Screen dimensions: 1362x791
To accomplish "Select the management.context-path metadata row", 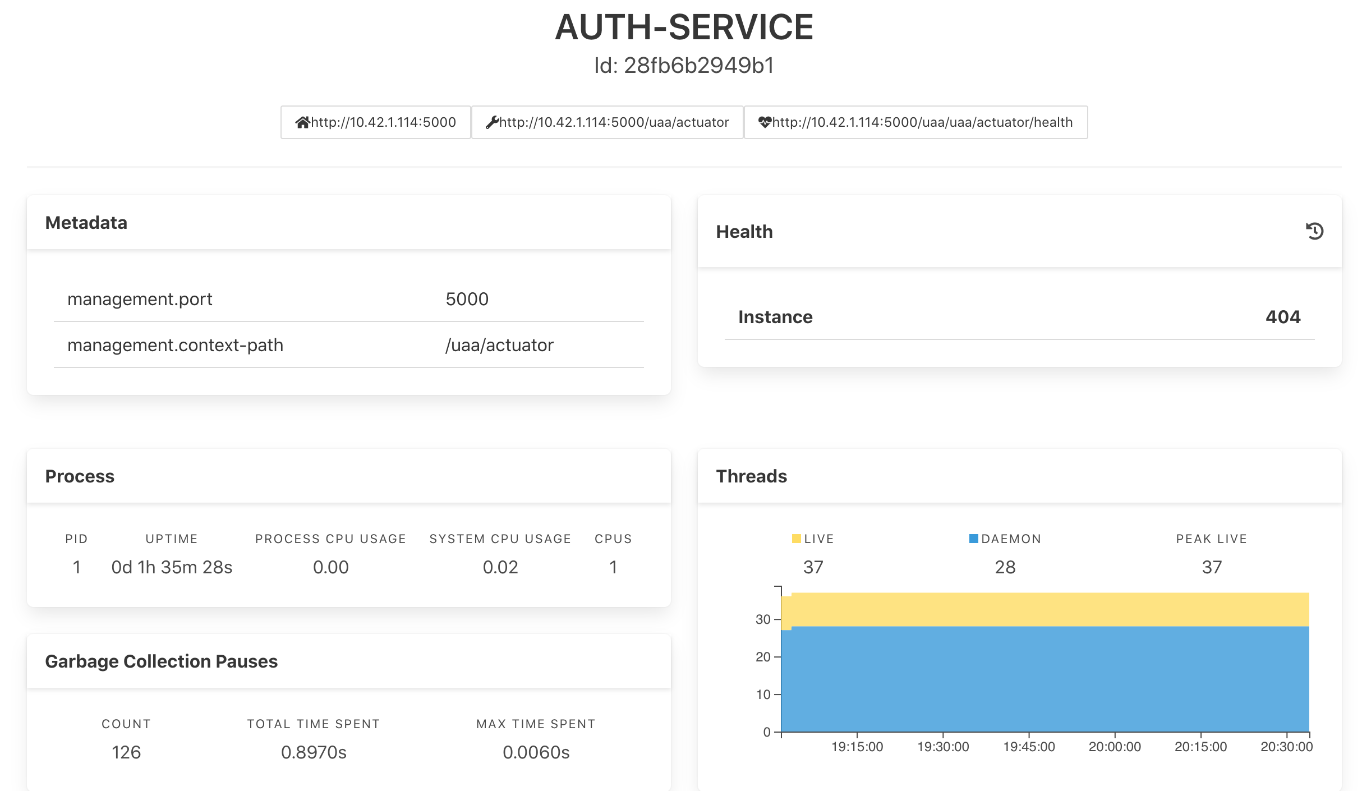I will 175,345.
